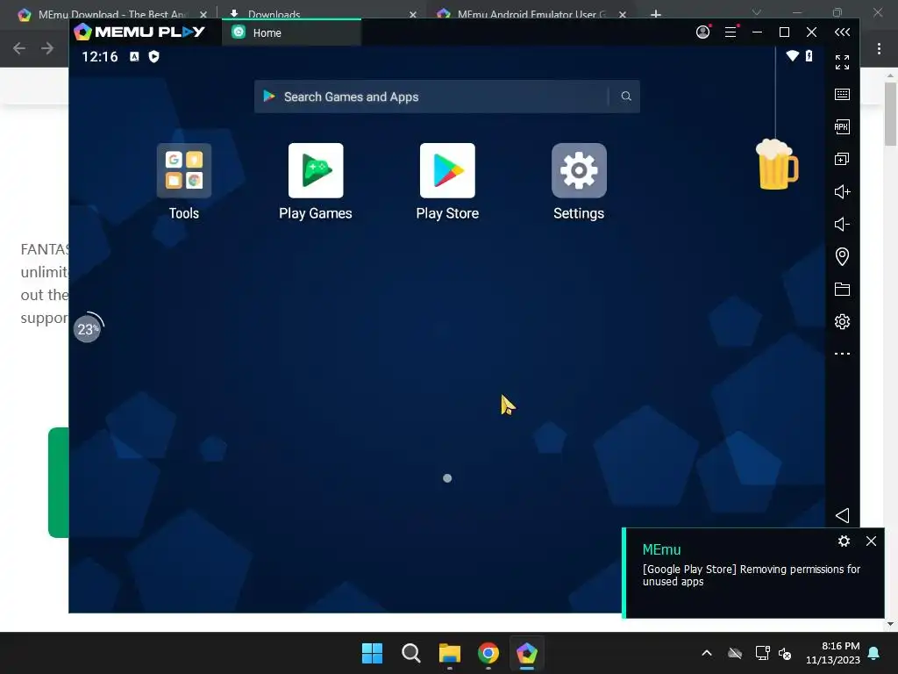Viewport: 898px width, 674px height.
Task: Click shield icon in Android status bar
Action: (x=153, y=56)
